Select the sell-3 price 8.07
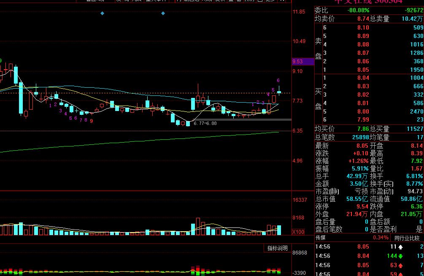This screenshot has height=276, width=424. 363,53
